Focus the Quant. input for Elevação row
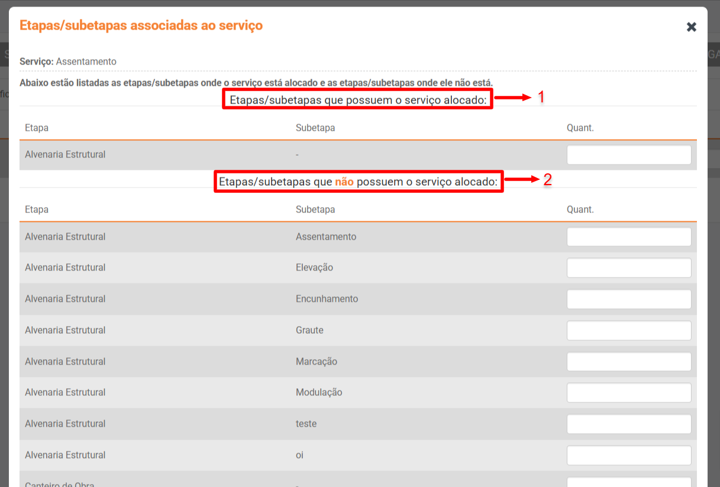Image resolution: width=720 pixels, height=487 pixels. coord(628,267)
